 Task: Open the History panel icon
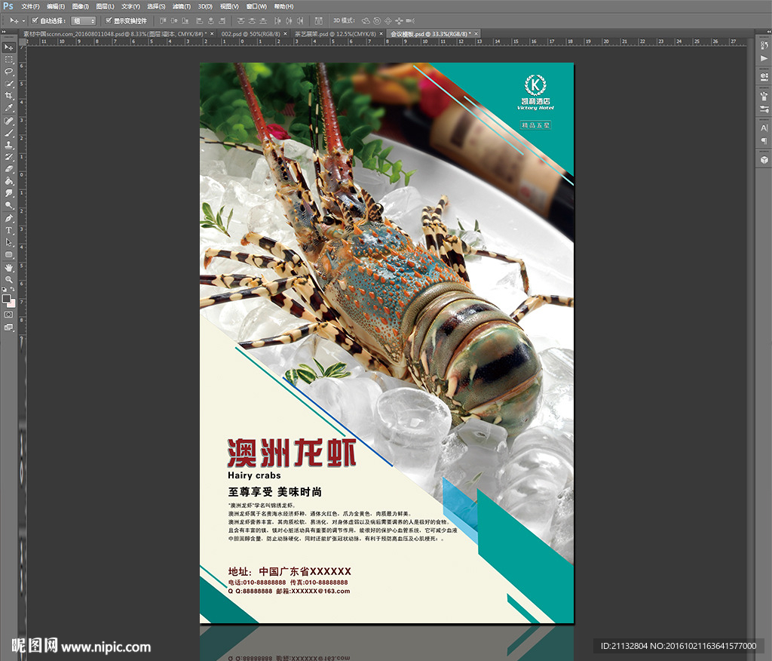coord(764,46)
